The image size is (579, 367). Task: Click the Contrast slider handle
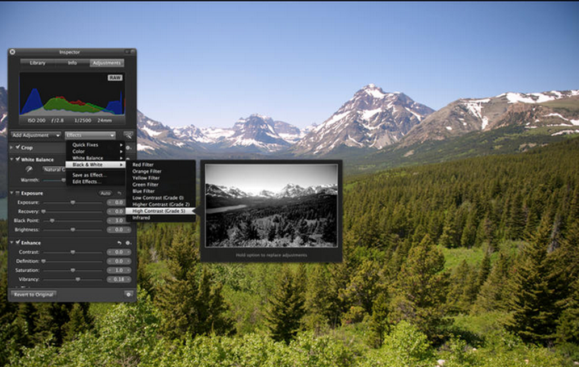click(73, 252)
